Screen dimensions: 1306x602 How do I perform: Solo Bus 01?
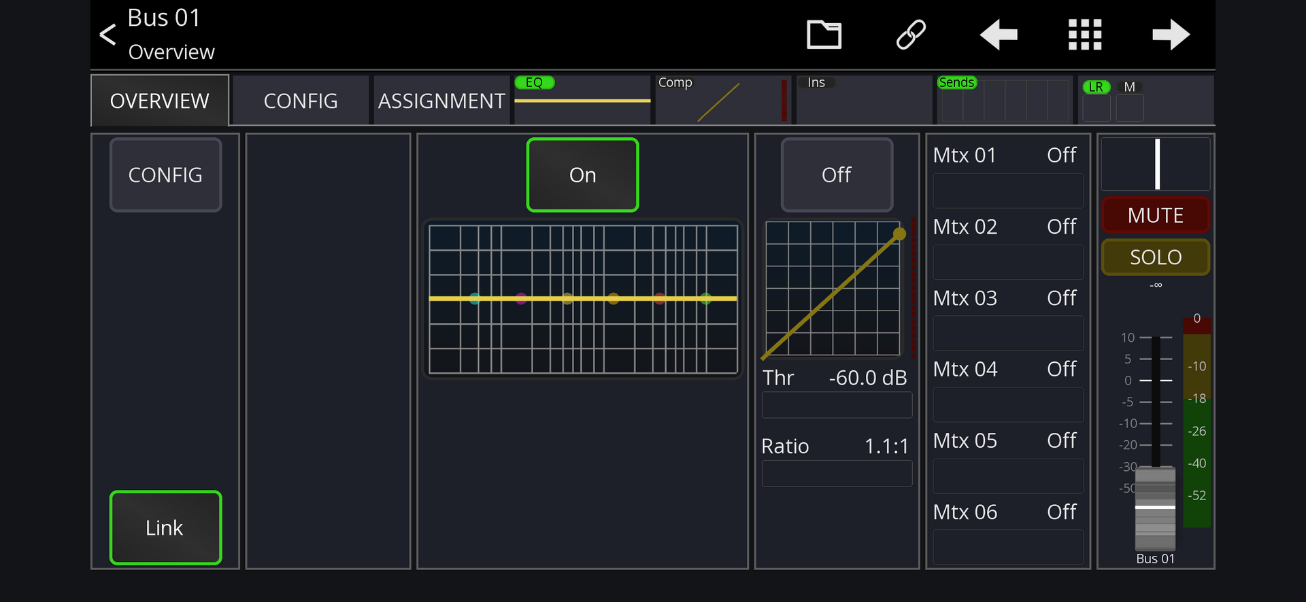tap(1156, 257)
